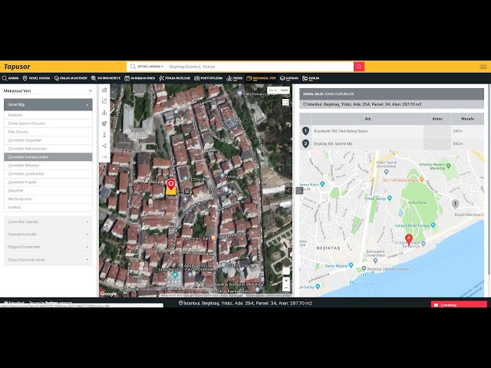The width and height of the screenshot is (491, 368).
Task: Select Çevredeki Projeler item
Action: pyautogui.click(x=48, y=182)
